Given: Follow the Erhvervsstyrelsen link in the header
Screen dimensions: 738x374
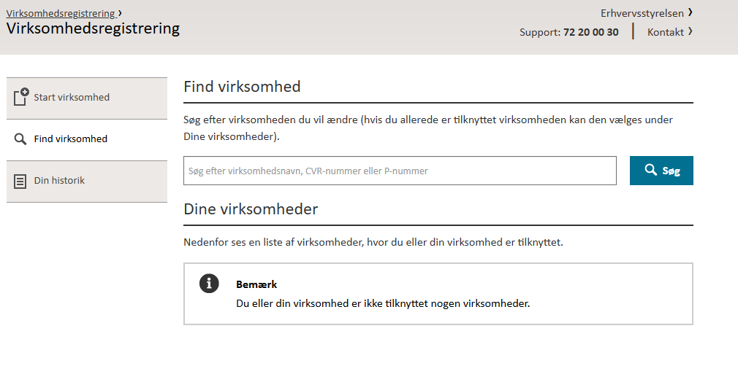Looking at the screenshot, I should click(642, 13).
